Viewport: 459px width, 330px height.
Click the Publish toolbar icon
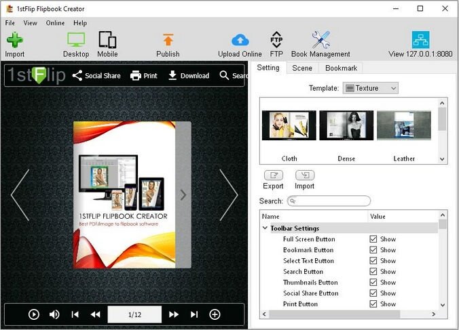(x=168, y=40)
